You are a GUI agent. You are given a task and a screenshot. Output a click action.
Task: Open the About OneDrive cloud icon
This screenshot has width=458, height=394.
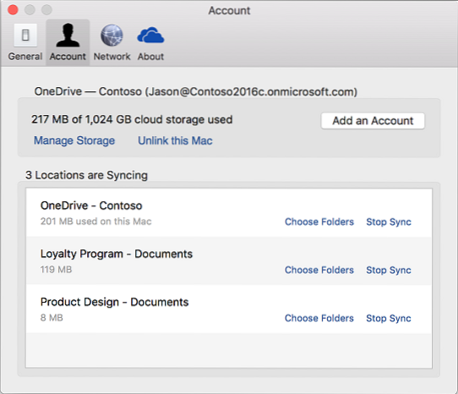click(x=150, y=36)
